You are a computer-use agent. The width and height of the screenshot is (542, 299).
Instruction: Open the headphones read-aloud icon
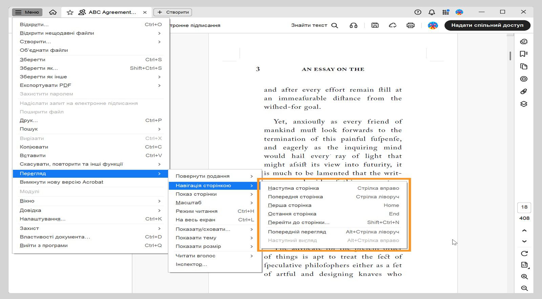pyautogui.click(x=354, y=25)
